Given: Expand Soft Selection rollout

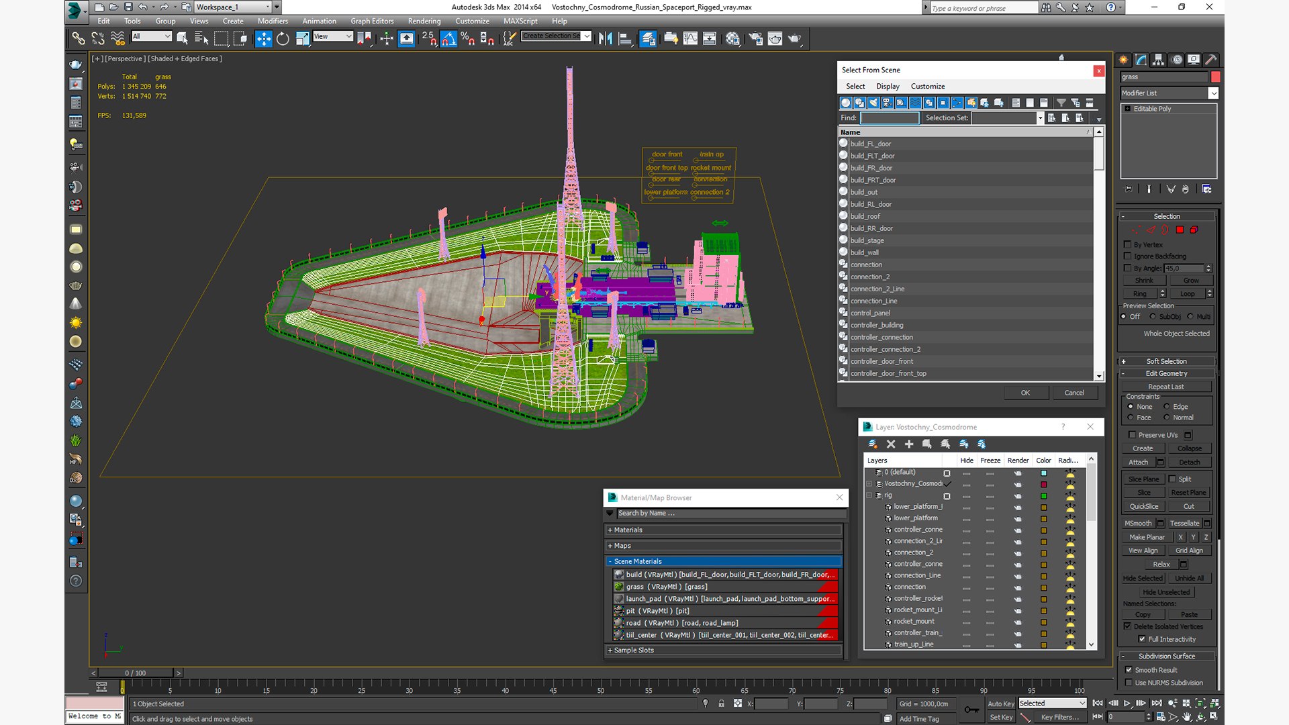Looking at the screenshot, I should coord(1167,361).
